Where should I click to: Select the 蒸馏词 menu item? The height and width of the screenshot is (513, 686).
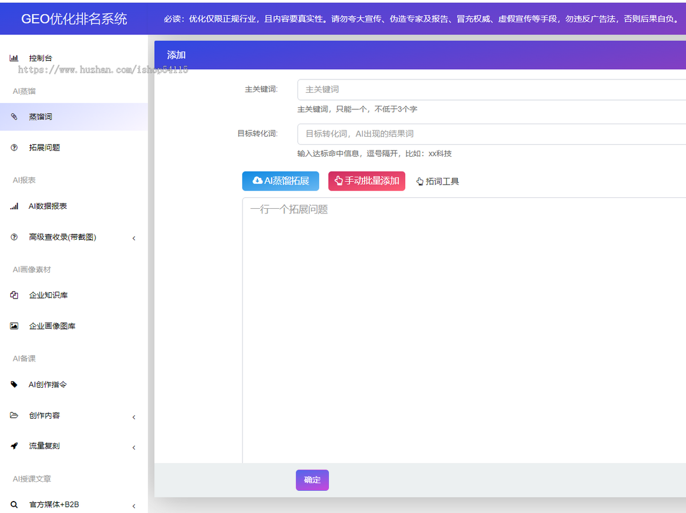74,117
